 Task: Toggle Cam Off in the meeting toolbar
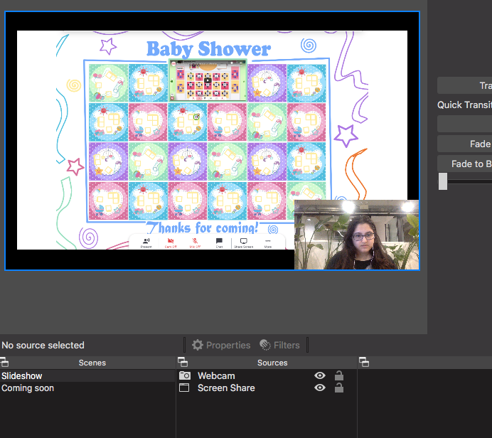click(x=171, y=242)
